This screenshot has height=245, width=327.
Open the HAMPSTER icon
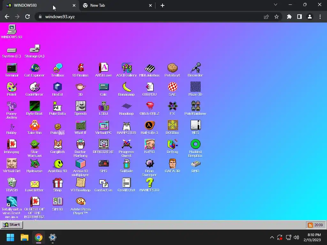(126, 128)
